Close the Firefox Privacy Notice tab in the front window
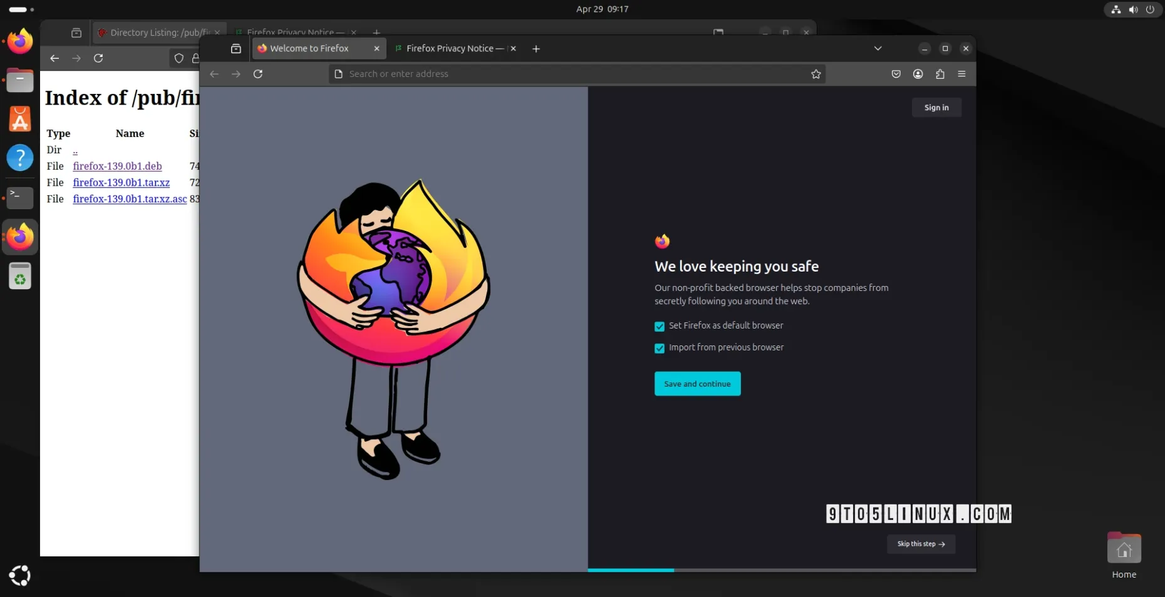 coord(513,49)
